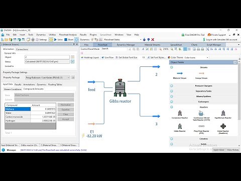
Task: Click View History button
Action: [x=233, y=150]
